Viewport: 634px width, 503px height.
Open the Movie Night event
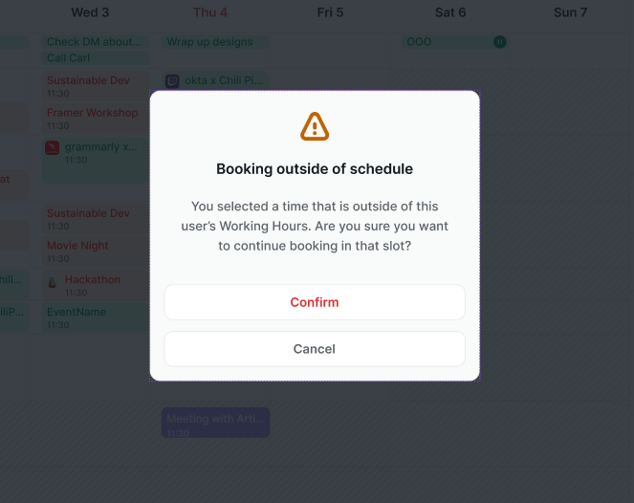93,251
